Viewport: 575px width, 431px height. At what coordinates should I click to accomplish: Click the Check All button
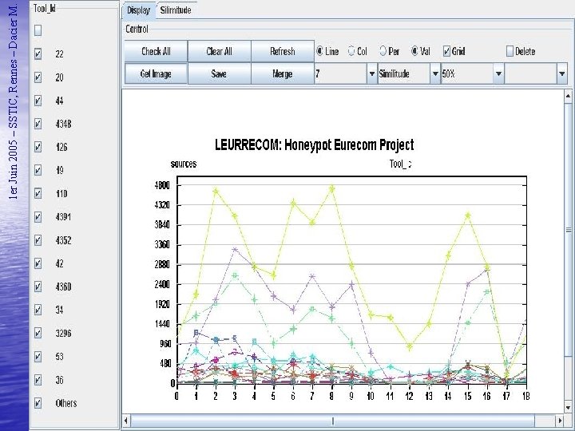156,51
